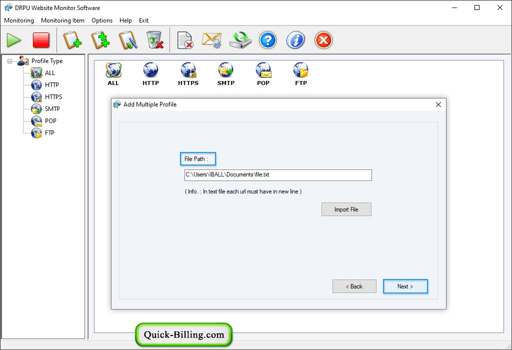The image size is (512, 350).
Task: Select ALL in Profile Type tree
Action: [x=49, y=73]
